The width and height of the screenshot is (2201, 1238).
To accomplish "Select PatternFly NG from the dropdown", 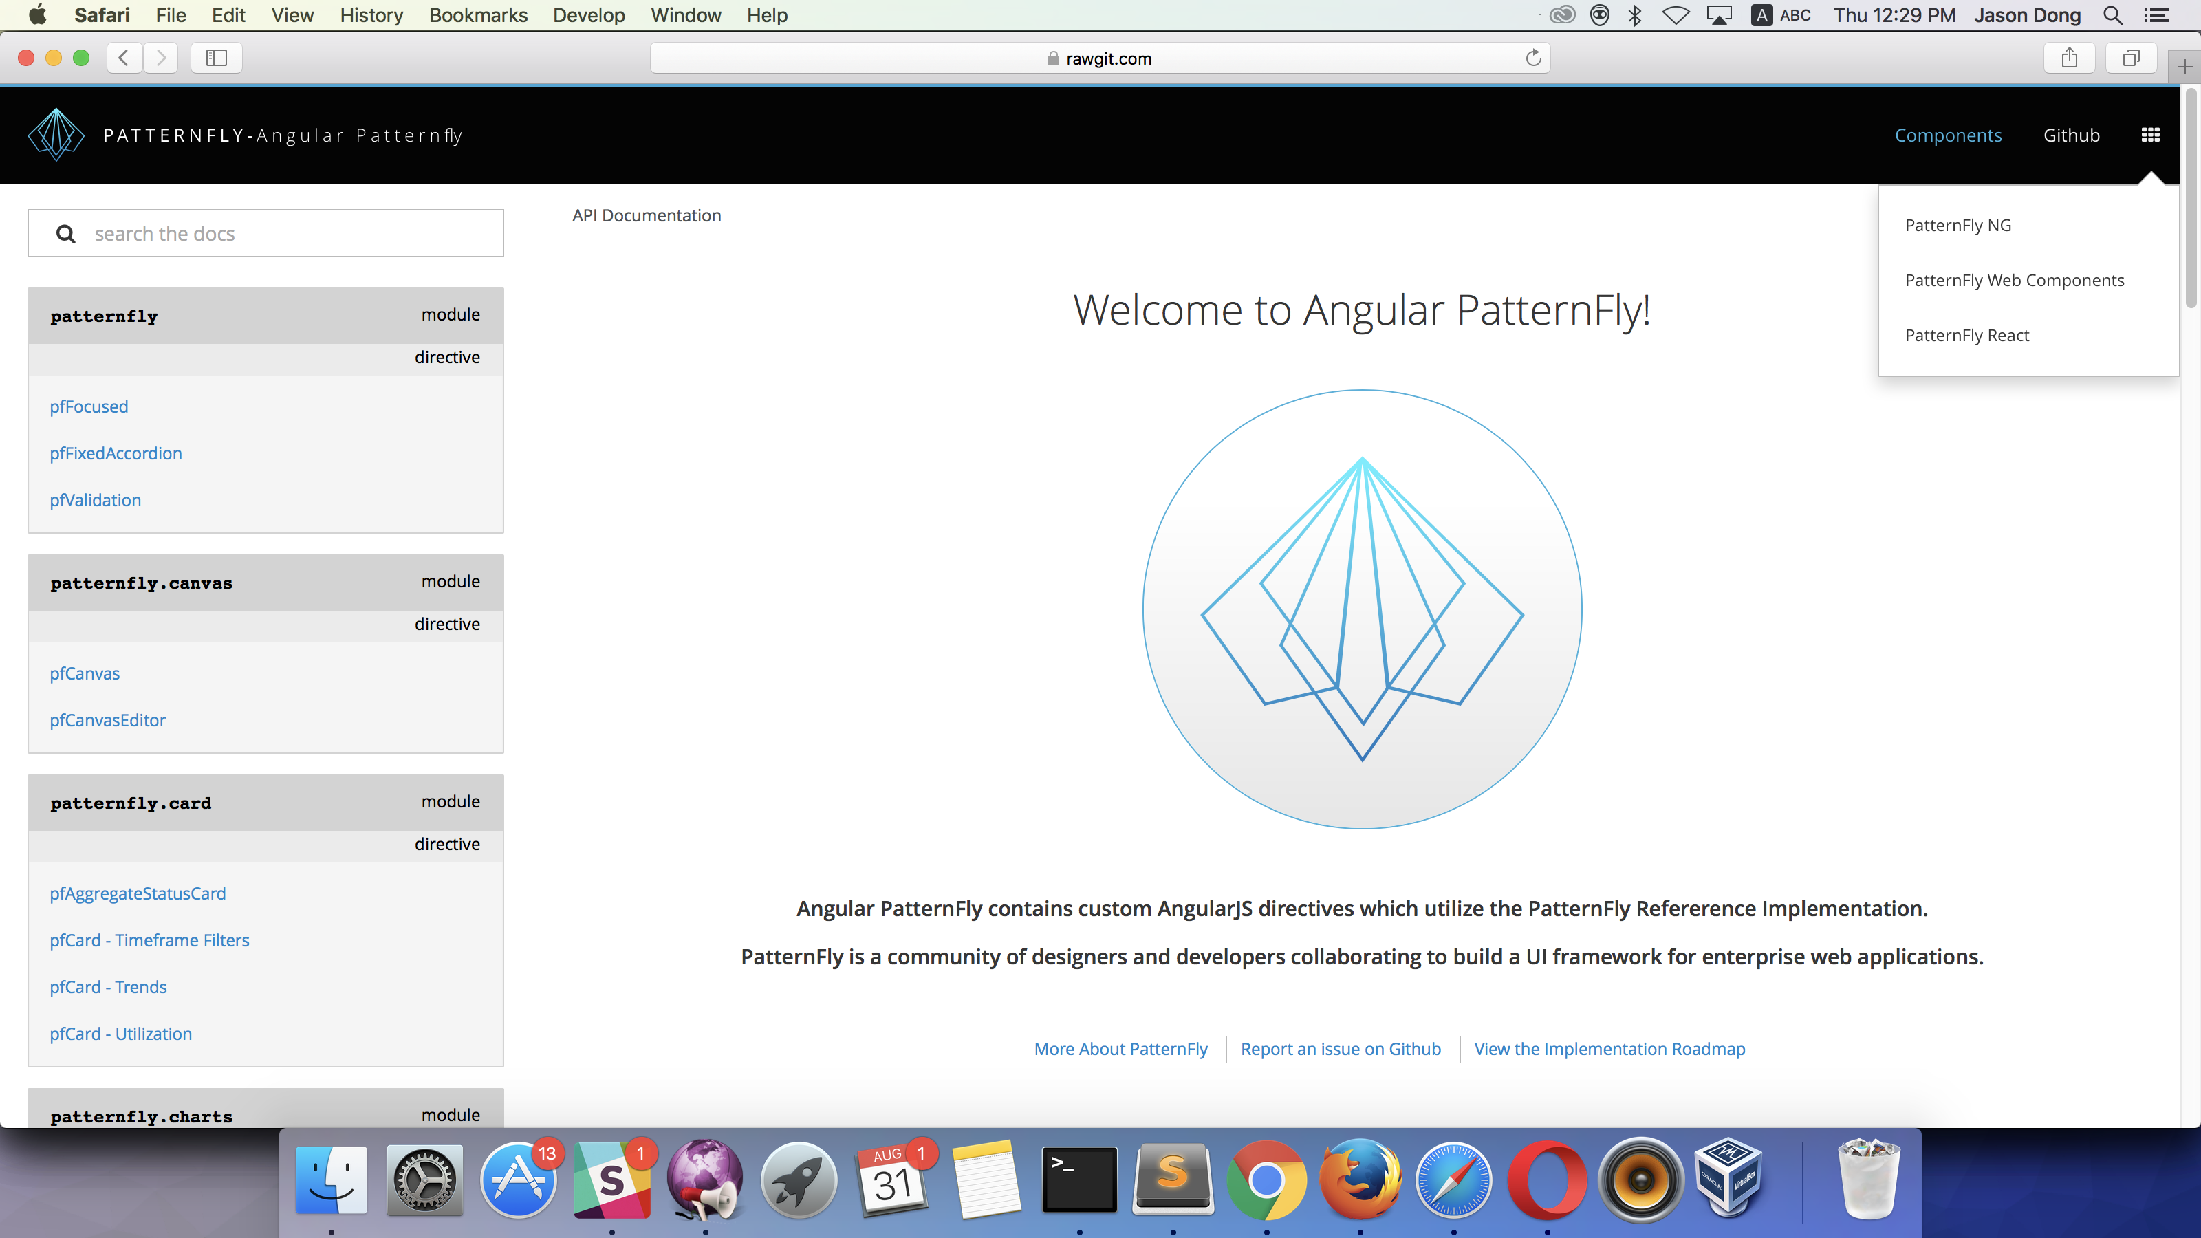I will (x=1958, y=226).
